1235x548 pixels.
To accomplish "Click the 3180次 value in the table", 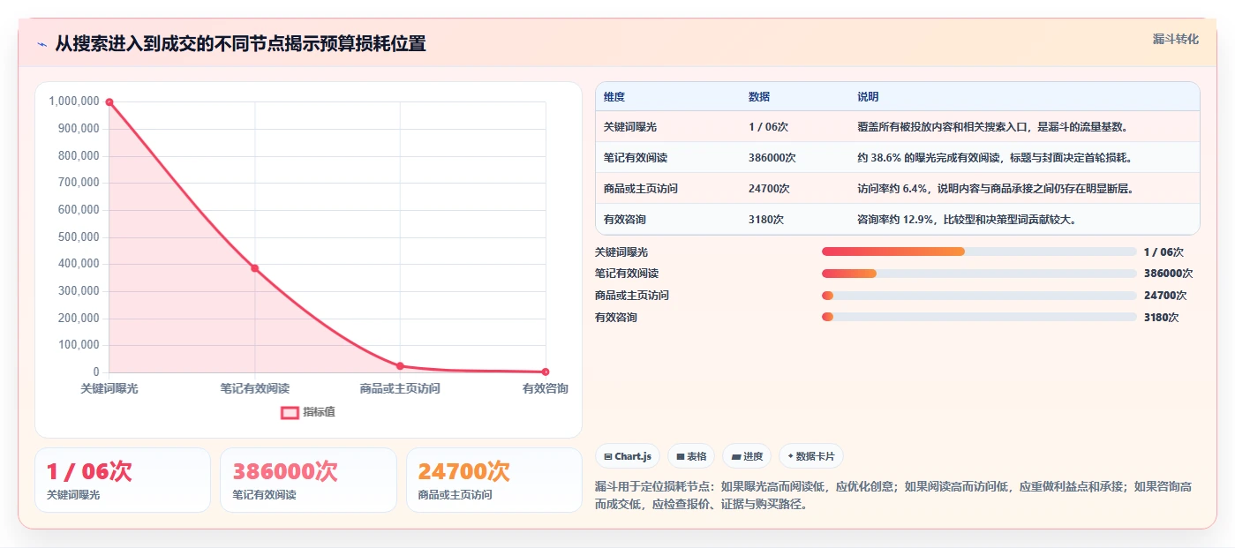I will (766, 220).
